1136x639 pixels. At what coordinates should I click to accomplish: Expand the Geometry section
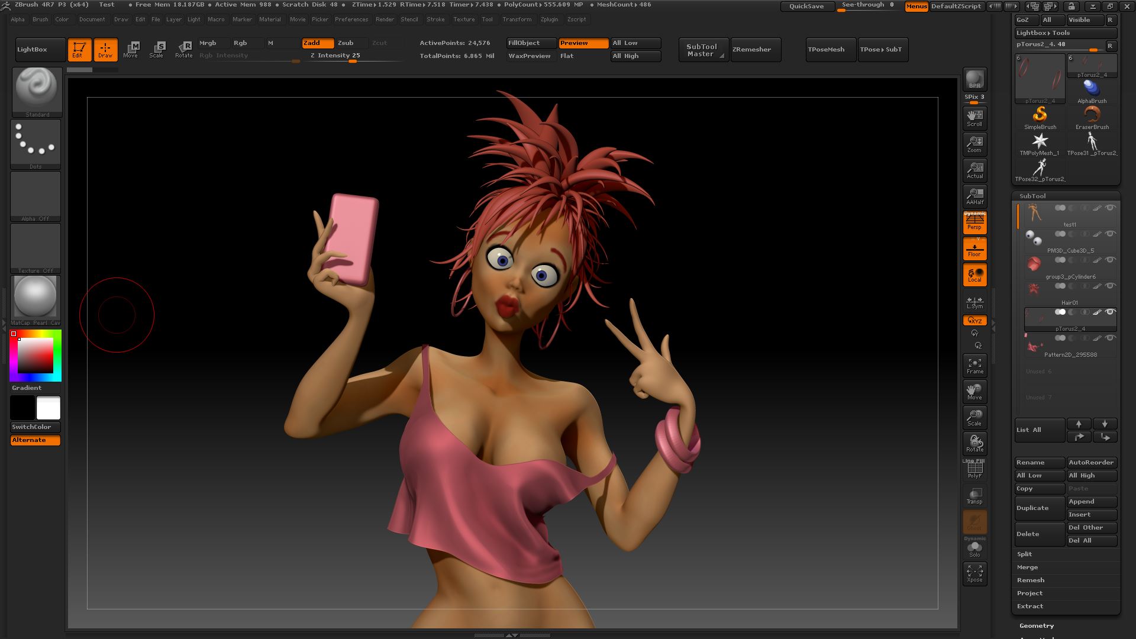coord(1037,625)
